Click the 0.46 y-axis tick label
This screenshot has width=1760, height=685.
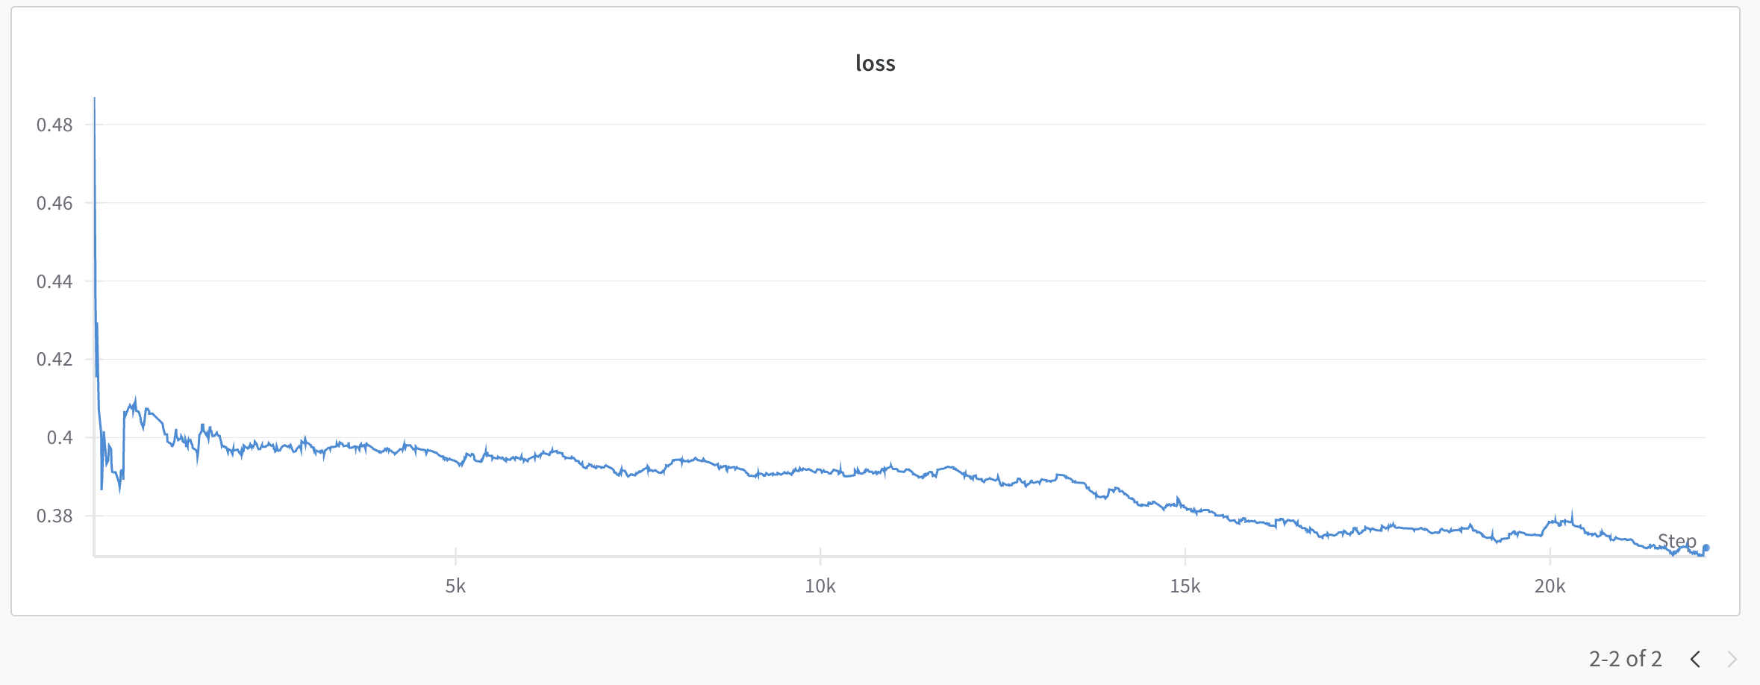coord(54,203)
